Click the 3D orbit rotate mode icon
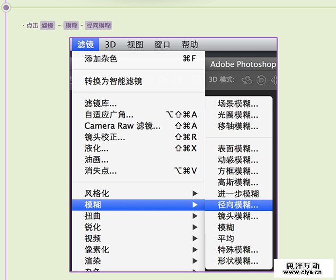This screenshot has width=336, height=280. 247,79
